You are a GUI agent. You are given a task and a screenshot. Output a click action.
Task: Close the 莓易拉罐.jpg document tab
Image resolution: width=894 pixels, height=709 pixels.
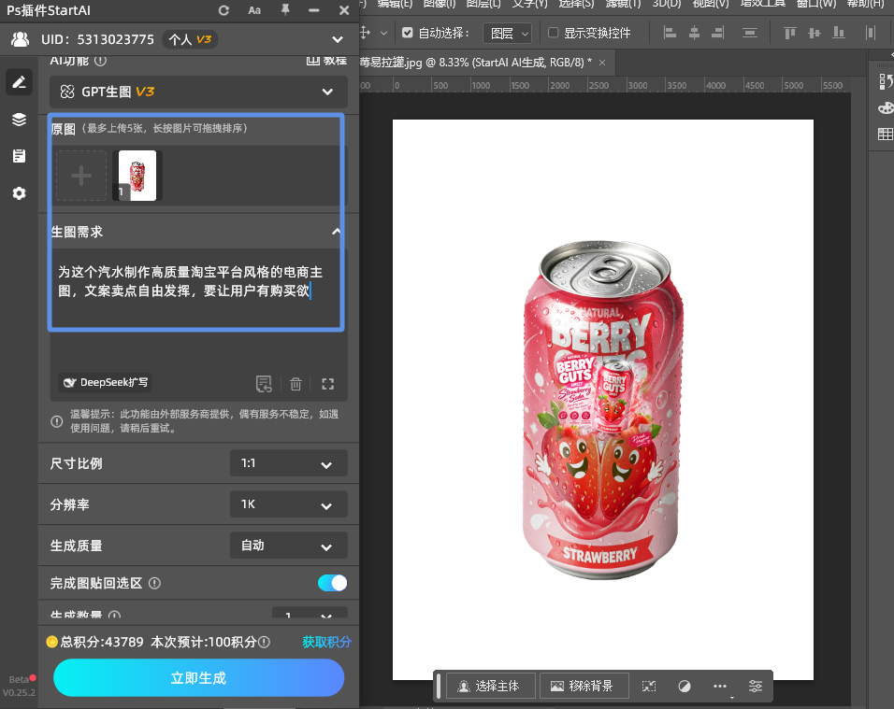click(x=602, y=63)
